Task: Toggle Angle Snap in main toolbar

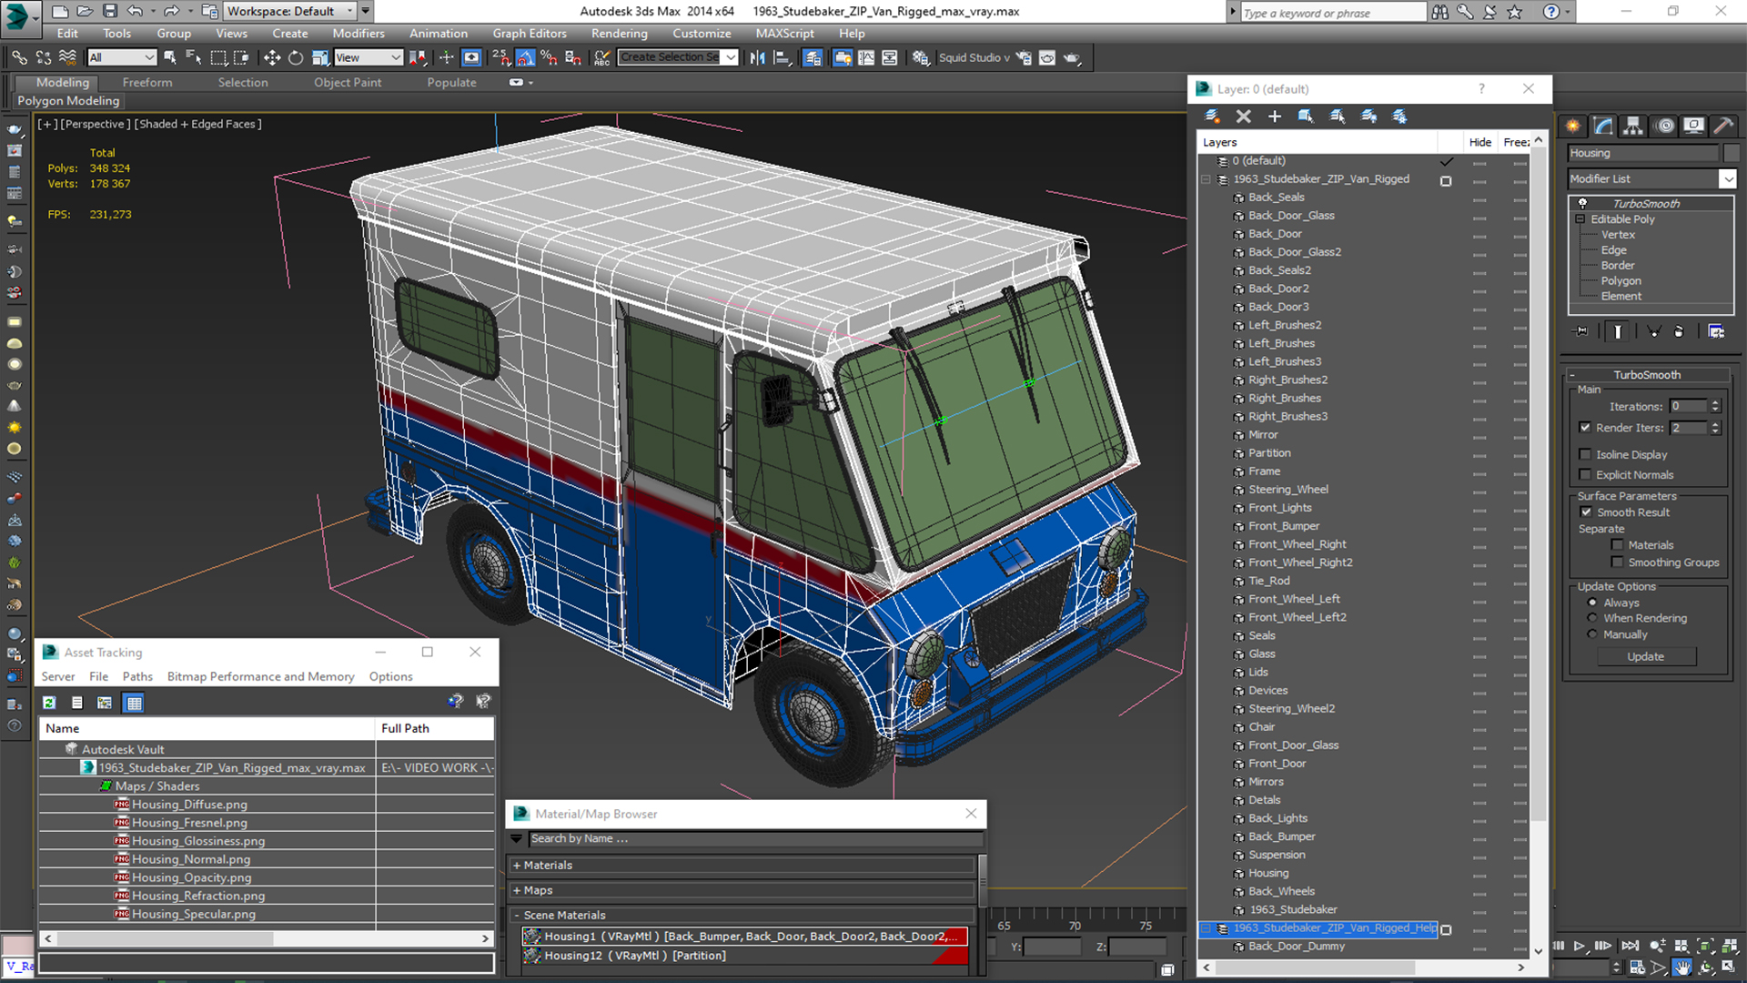Action: click(526, 57)
